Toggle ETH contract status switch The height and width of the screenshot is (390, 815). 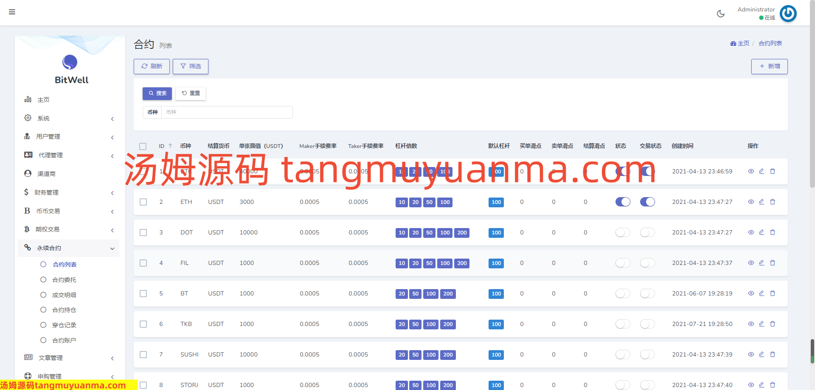623,202
